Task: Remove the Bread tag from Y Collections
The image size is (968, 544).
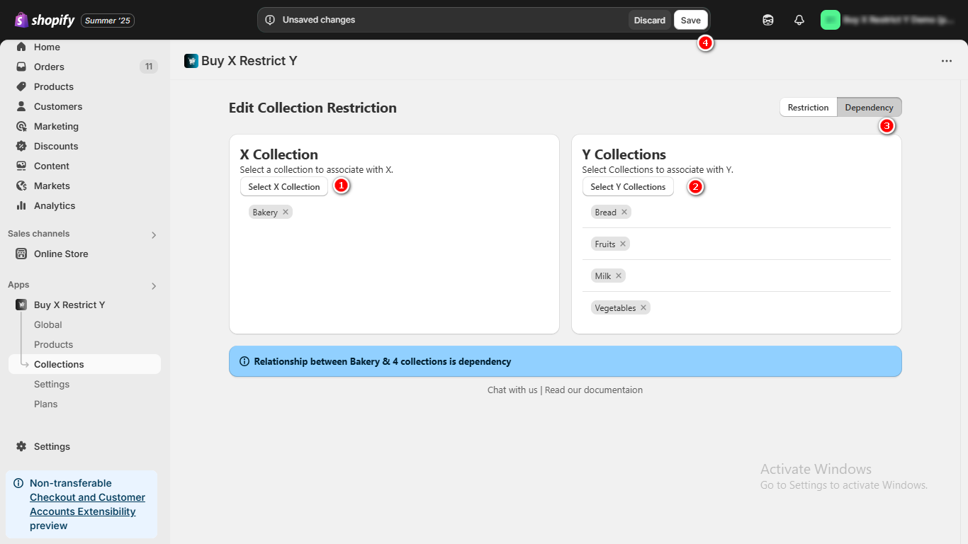Action: pyautogui.click(x=624, y=212)
